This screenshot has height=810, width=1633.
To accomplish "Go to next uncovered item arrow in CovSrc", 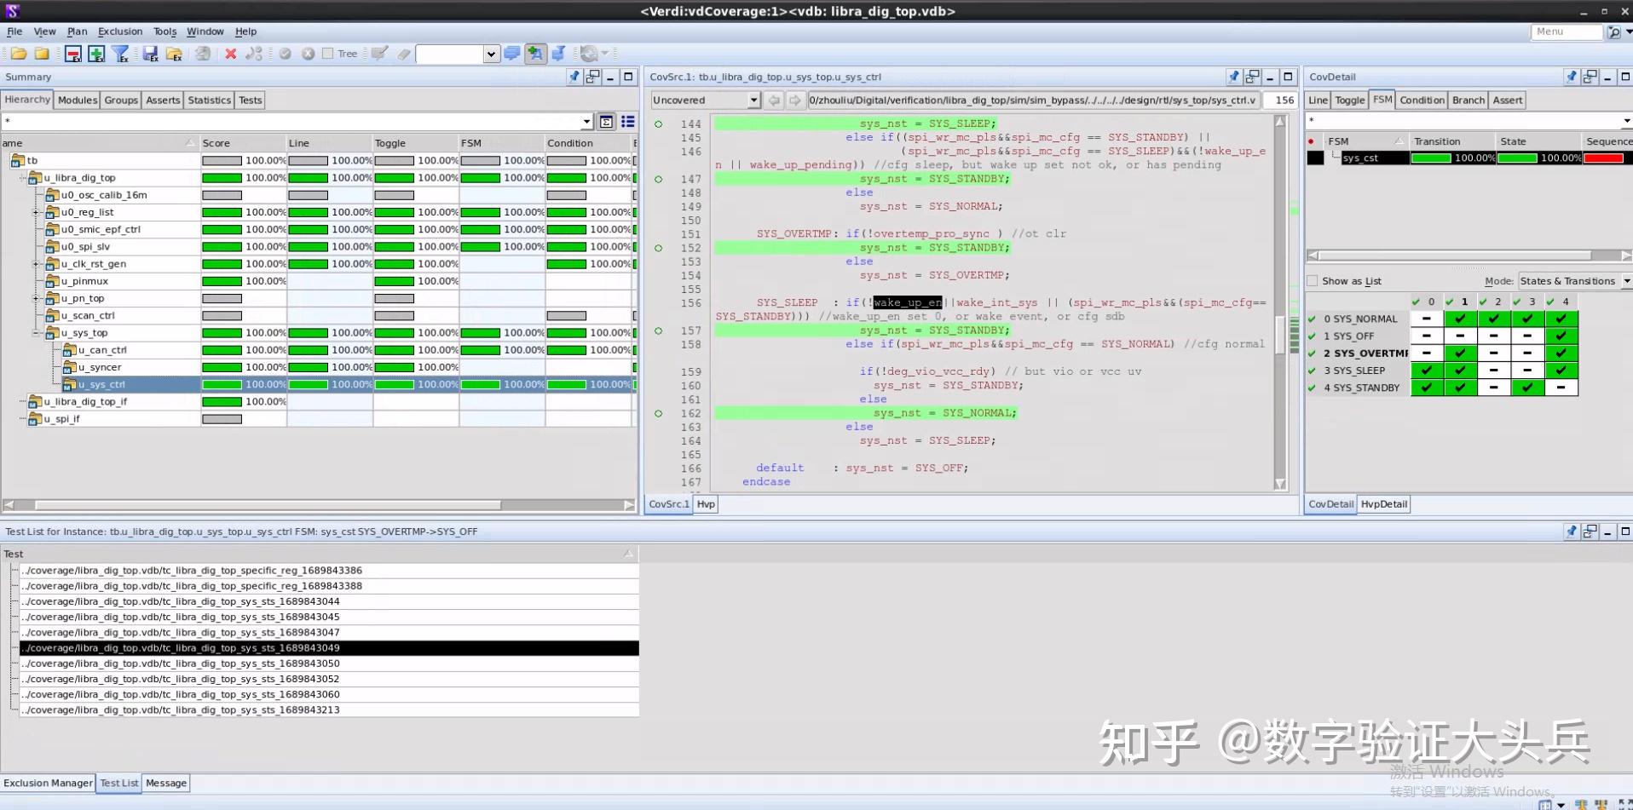I will [x=794, y=101].
